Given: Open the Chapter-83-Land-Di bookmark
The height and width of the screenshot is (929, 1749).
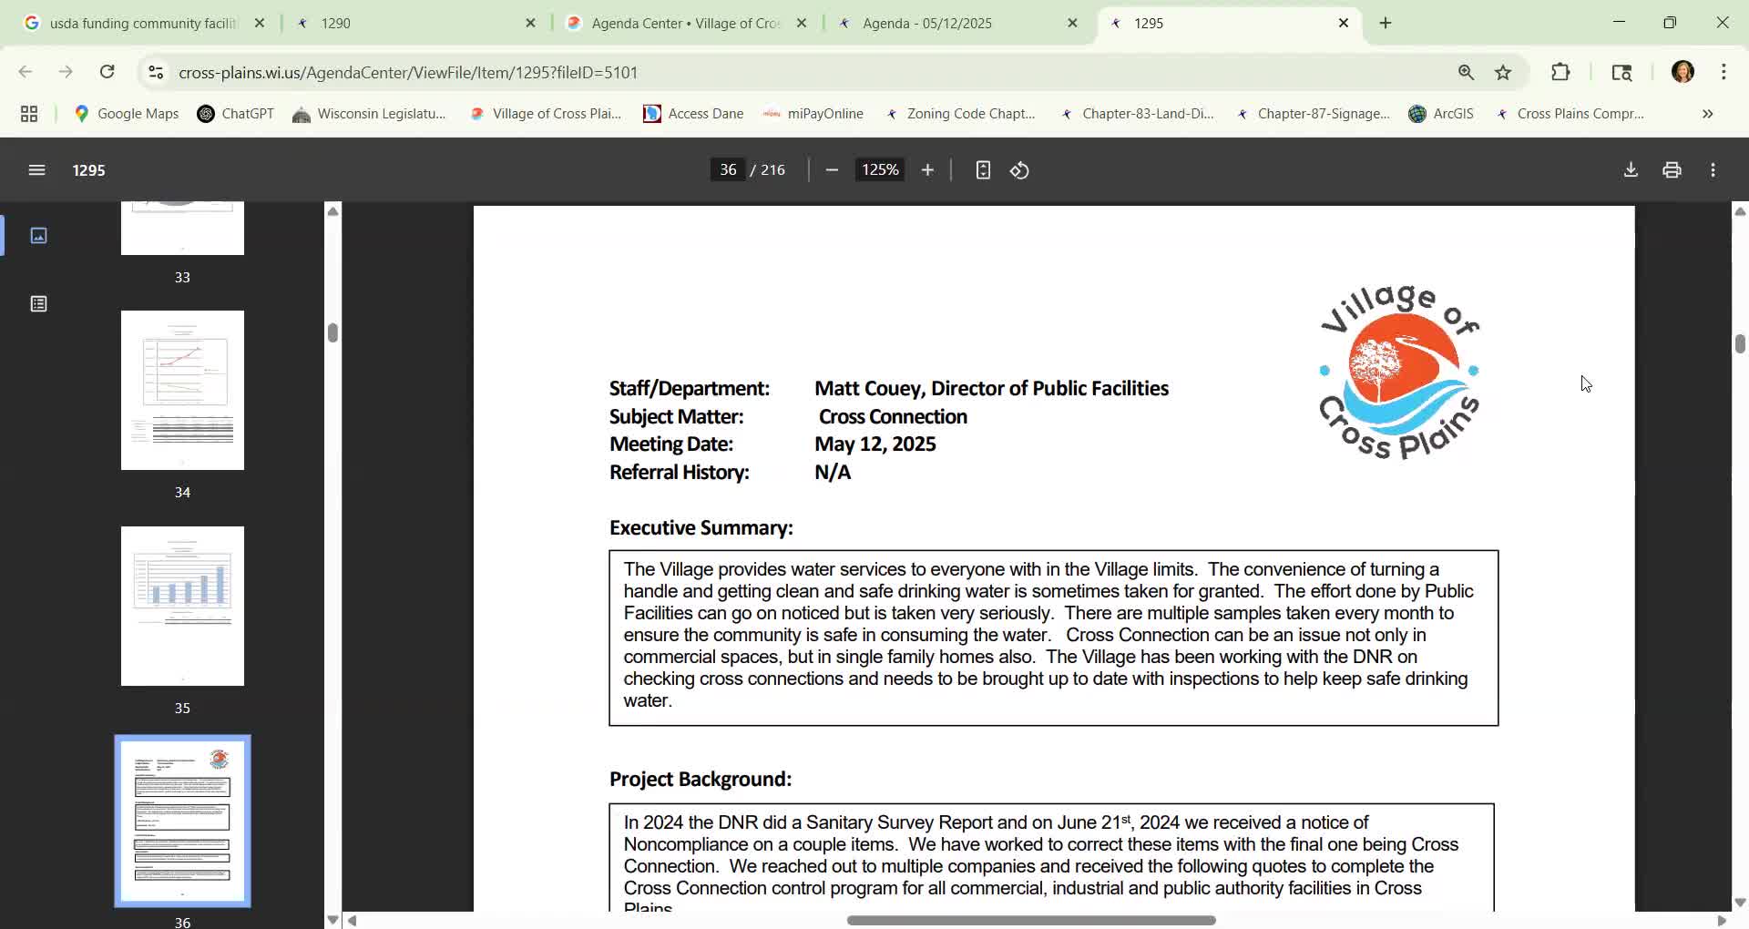Looking at the screenshot, I should click(x=1136, y=114).
